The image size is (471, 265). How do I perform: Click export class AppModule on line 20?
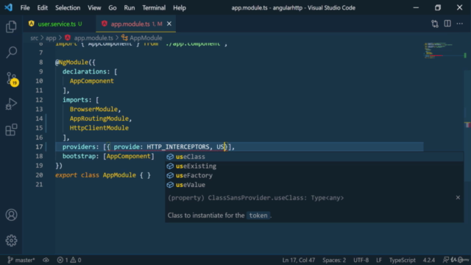(x=96, y=175)
